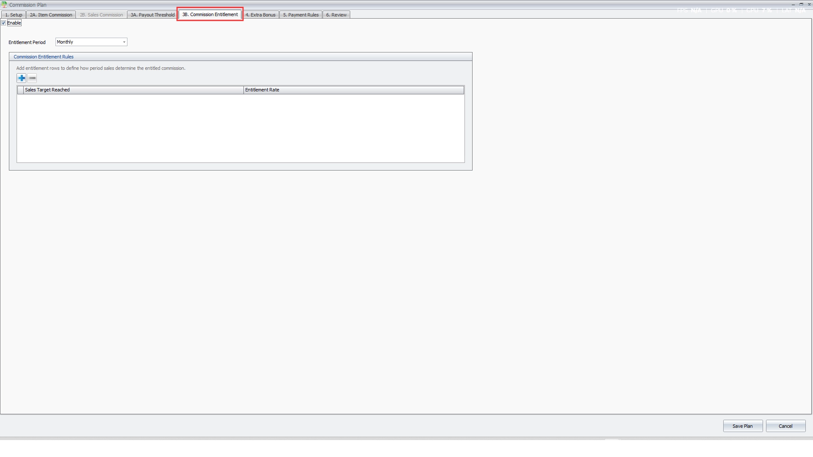813x457 pixels.
Task: Sort by Sales Target Reached column header
Action: click(x=133, y=90)
